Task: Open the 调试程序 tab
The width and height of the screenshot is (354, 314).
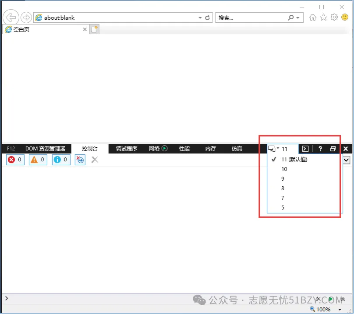Action: point(127,149)
